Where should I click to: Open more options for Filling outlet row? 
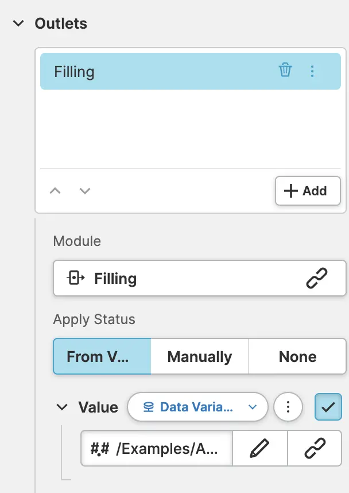pyautogui.click(x=312, y=71)
